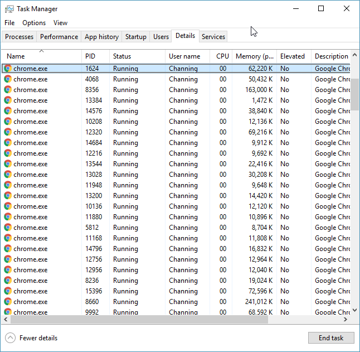The width and height of the screenshot is (360, 352).
Task: Click the Chrome icon for PID 13384
Action: pos(8,100)
